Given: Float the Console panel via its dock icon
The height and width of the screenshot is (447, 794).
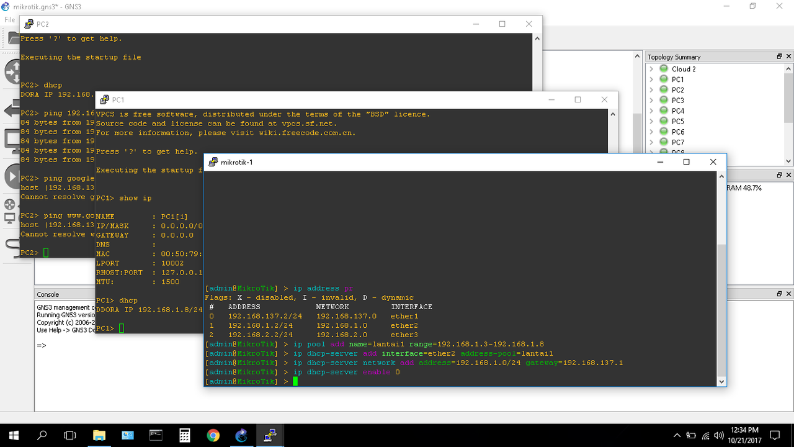Looking at the screenshot, I should [780, 293].
